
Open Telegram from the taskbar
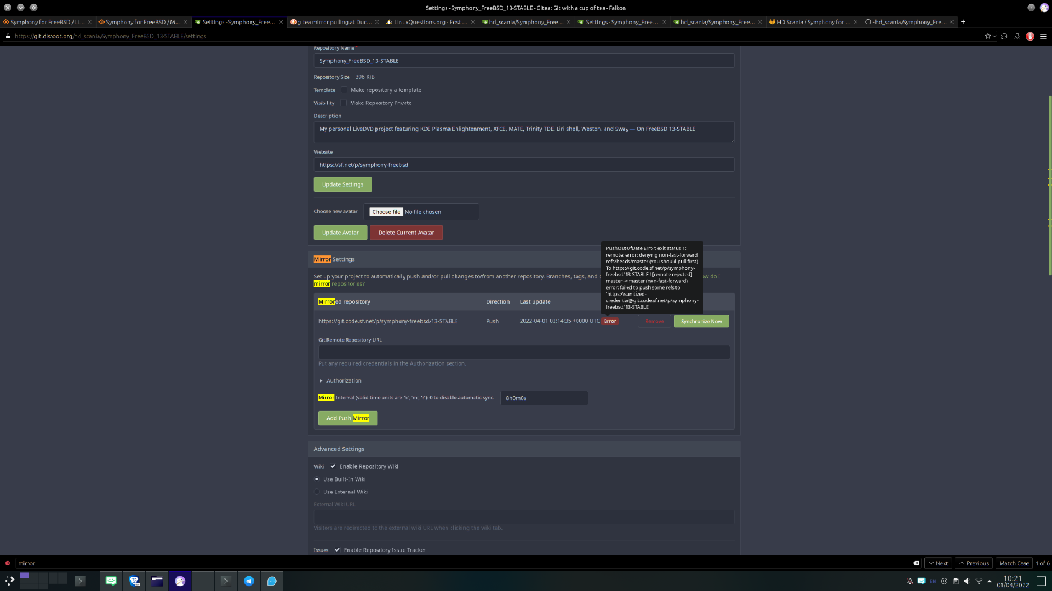249,581
